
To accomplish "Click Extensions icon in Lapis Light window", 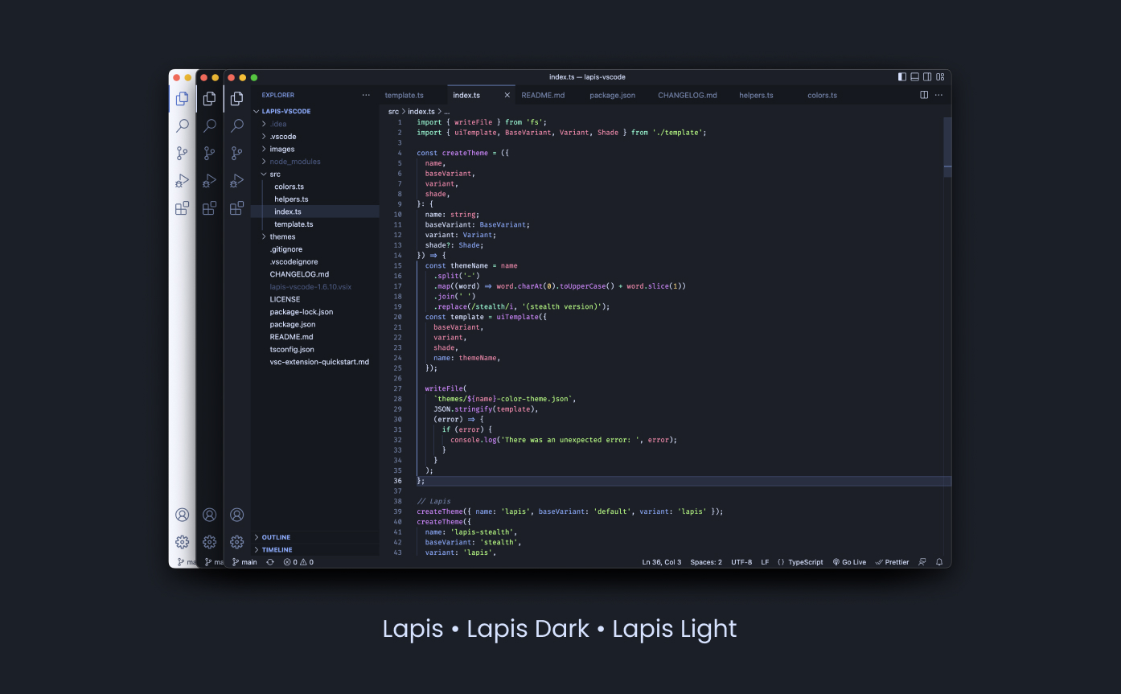I will pos(183,208).
